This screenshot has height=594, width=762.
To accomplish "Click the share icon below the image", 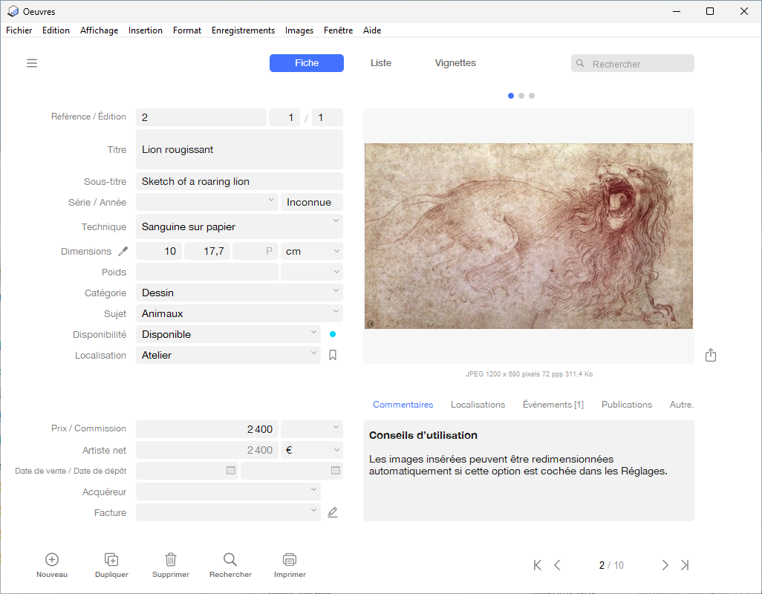I will (711, 356).
